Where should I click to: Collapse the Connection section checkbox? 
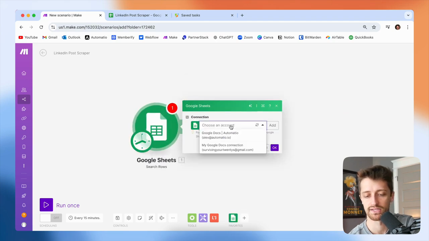tap(187, 117)
